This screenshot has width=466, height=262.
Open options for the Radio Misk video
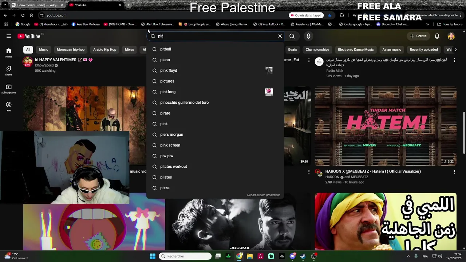[454, 60]
